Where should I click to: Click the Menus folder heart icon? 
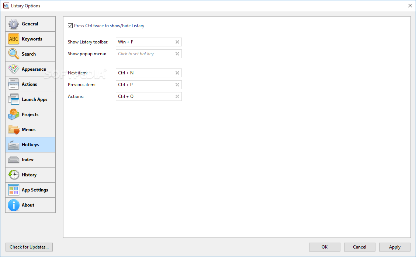point(14,130)
